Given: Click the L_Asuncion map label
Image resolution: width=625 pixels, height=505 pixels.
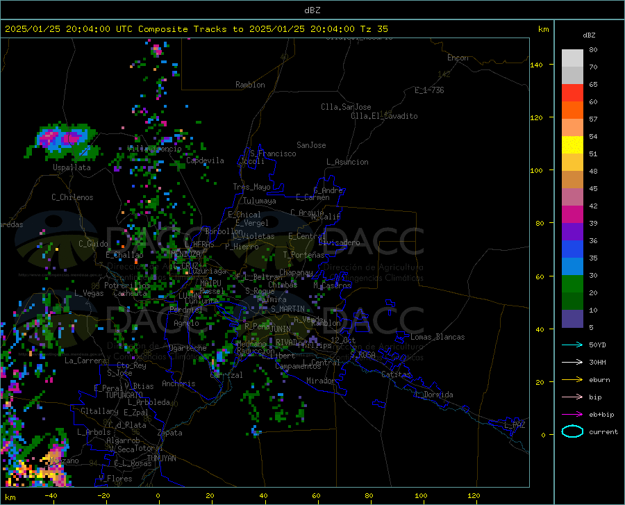Looking at the screenshot, I should tap(347, 162).
